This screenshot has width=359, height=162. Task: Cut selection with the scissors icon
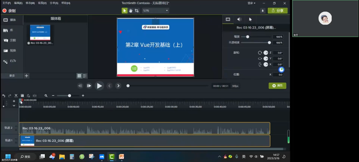[16, 96]
